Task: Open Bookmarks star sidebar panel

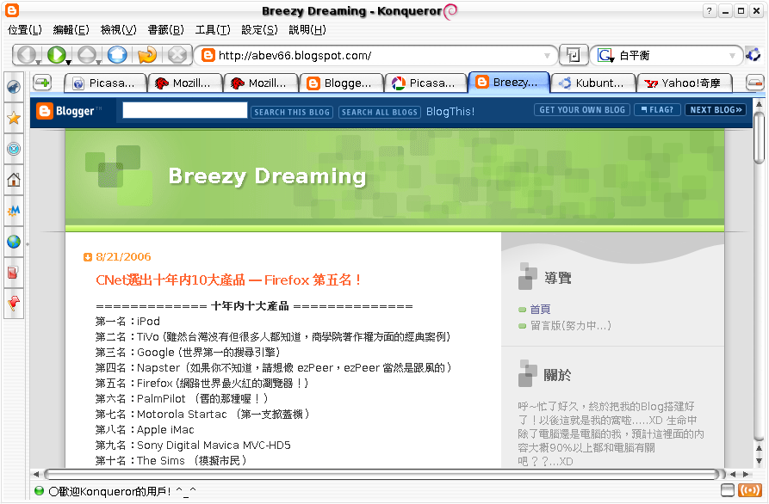Action: 14,118
